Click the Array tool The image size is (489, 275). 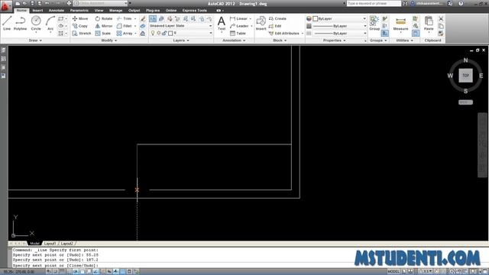[125, 33]
